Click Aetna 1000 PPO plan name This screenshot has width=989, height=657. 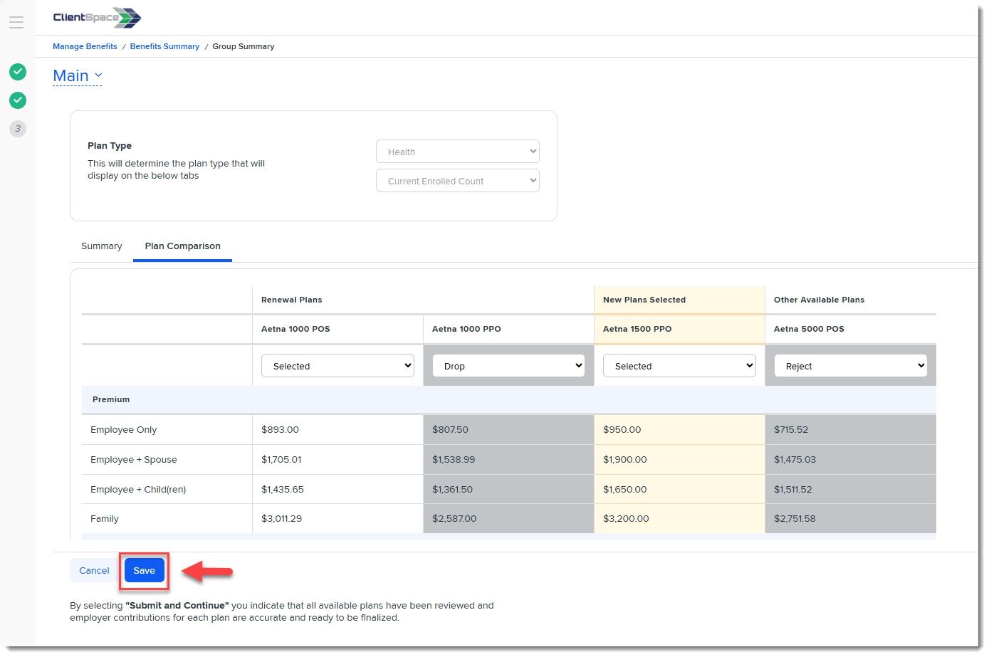point(466,329)
